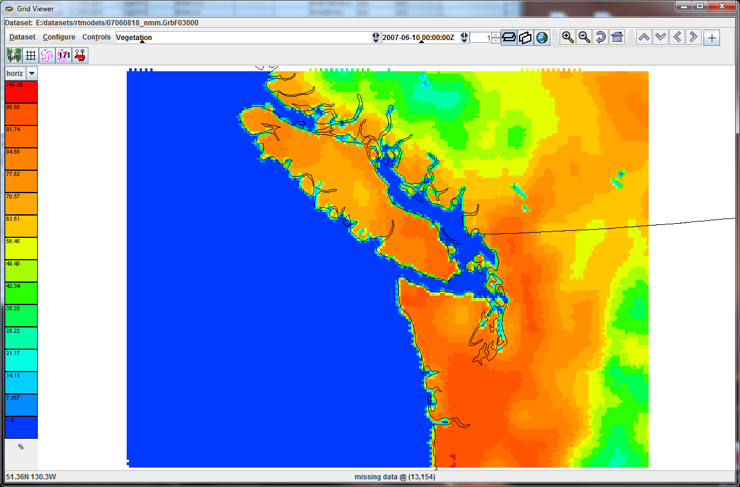Click the red alien redraw icon
This screenshot has width=740, height=487.
pyautogui.click(x=80, y=55)
